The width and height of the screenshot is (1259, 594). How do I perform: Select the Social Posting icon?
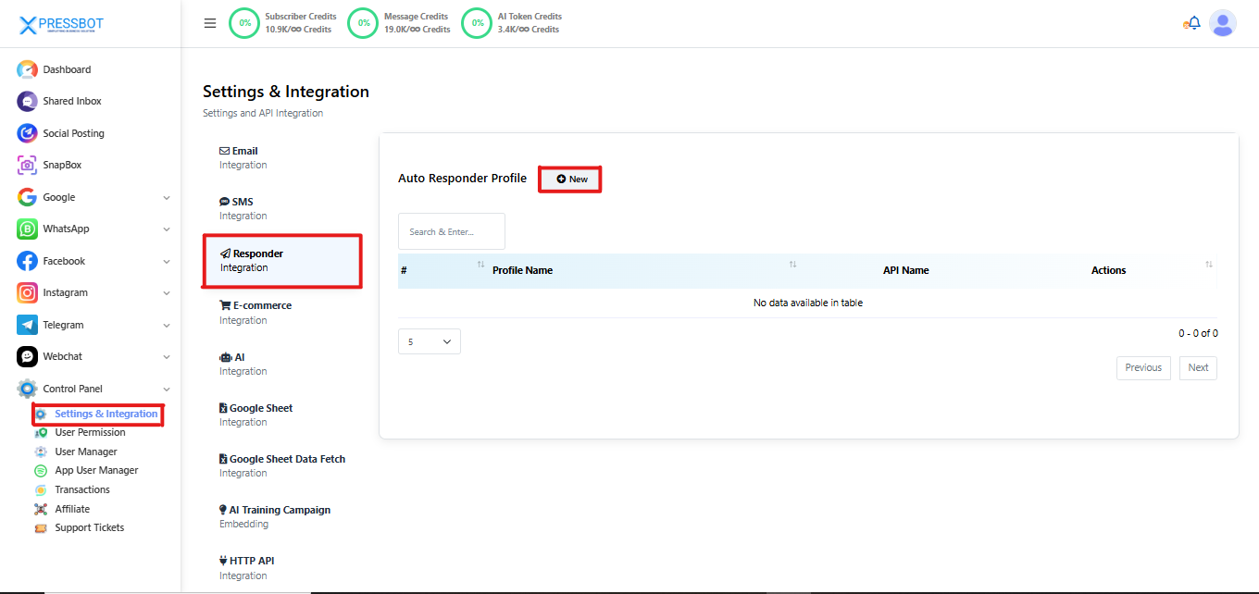click(x=27, y=133)
